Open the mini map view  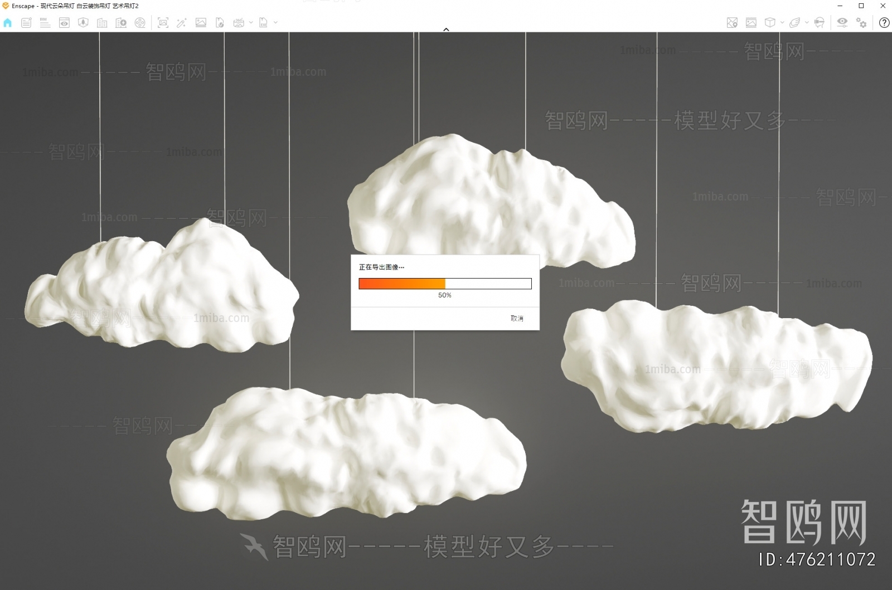pyautogui.click(x=732, y=23)
